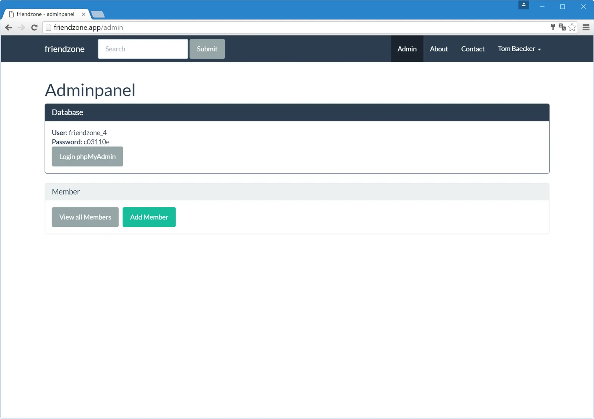Click the friendzone brand logo link
594x419 pixels.
click(x=65, y=49)
